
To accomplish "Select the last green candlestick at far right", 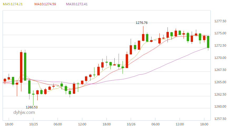I will 208,42.
